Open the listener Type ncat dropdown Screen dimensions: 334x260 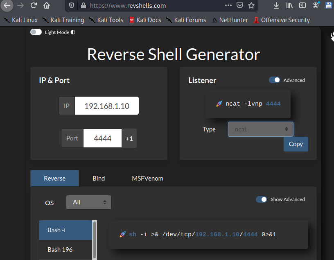260,129
